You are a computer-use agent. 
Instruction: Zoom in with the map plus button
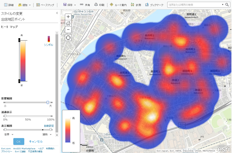pos(68,17)
